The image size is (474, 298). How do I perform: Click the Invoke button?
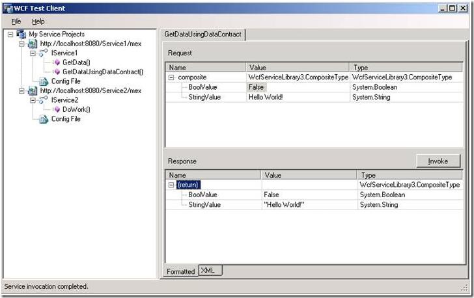pyautogui.click(x=438, y=161)
